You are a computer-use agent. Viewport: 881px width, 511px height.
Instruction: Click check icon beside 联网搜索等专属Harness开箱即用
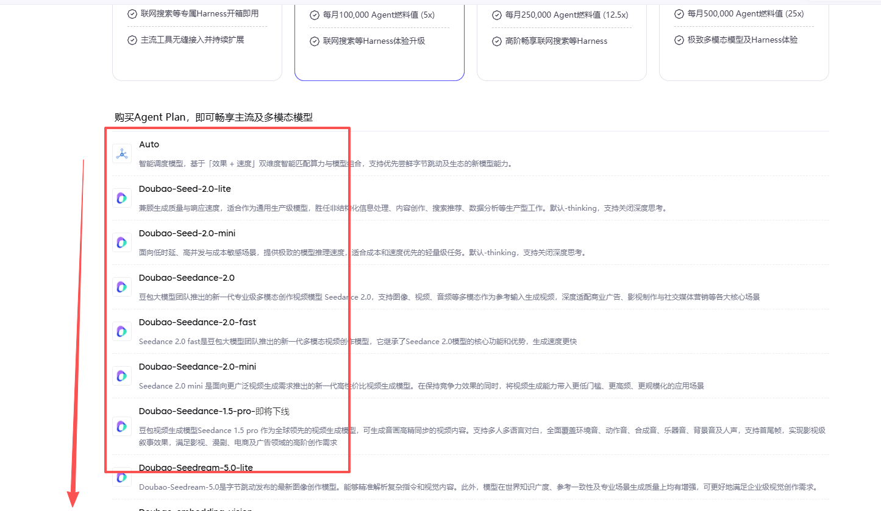tap(132, 13)
